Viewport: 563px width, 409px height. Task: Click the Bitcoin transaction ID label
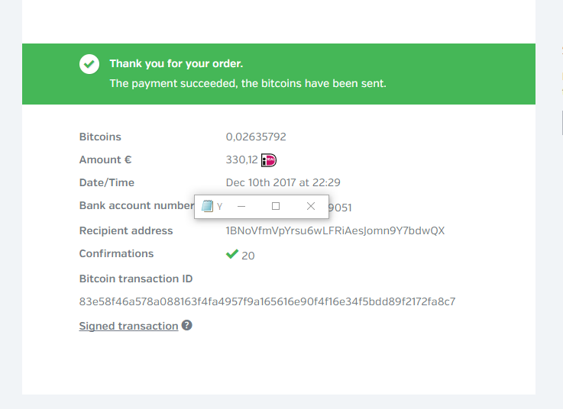[x=135, y=279]
